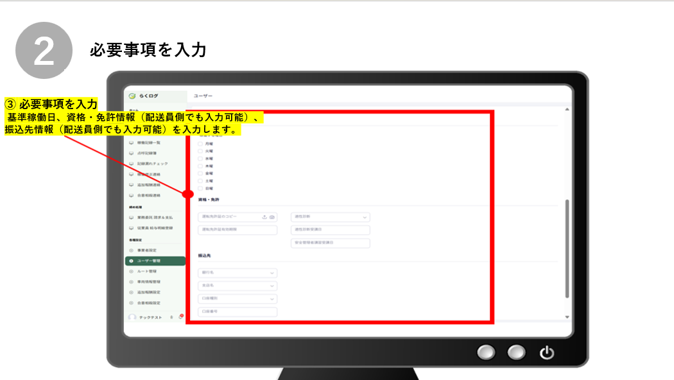
Task: Click the camera icon in 運転免許証のコピー field
Action: pyautogui.click(x=272, y=217)
